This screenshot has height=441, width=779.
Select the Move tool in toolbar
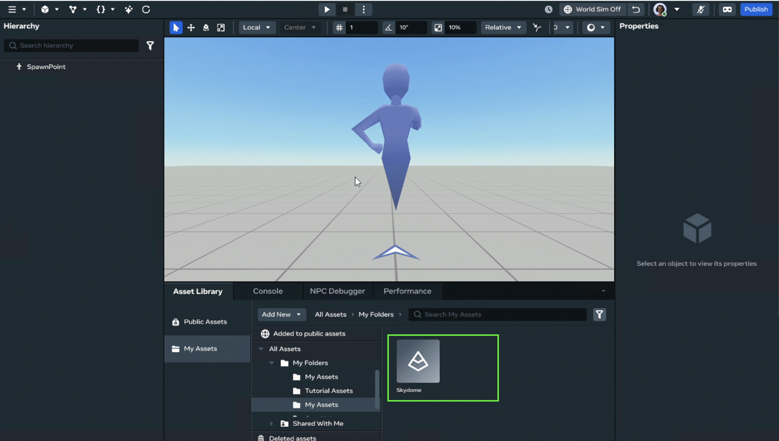coord(191,28)
